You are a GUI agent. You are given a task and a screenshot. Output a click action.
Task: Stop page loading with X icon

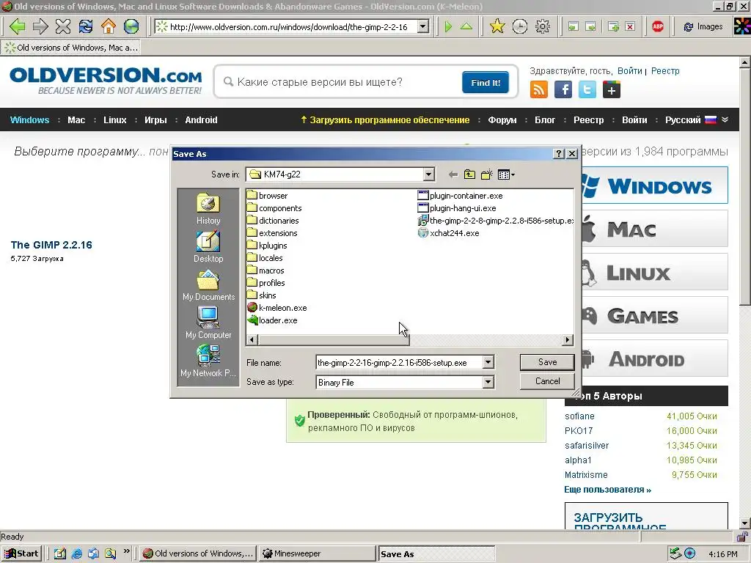tap(63, 26)
